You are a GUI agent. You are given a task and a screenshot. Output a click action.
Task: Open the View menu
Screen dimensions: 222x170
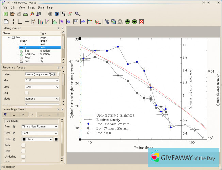coord(22,7)
